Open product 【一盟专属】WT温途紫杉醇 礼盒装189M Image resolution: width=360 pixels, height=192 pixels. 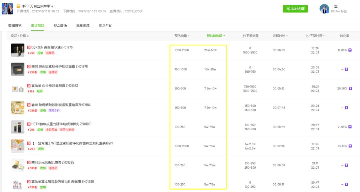72,143
